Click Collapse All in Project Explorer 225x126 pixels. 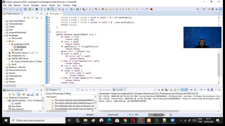(x=25, y=18)
